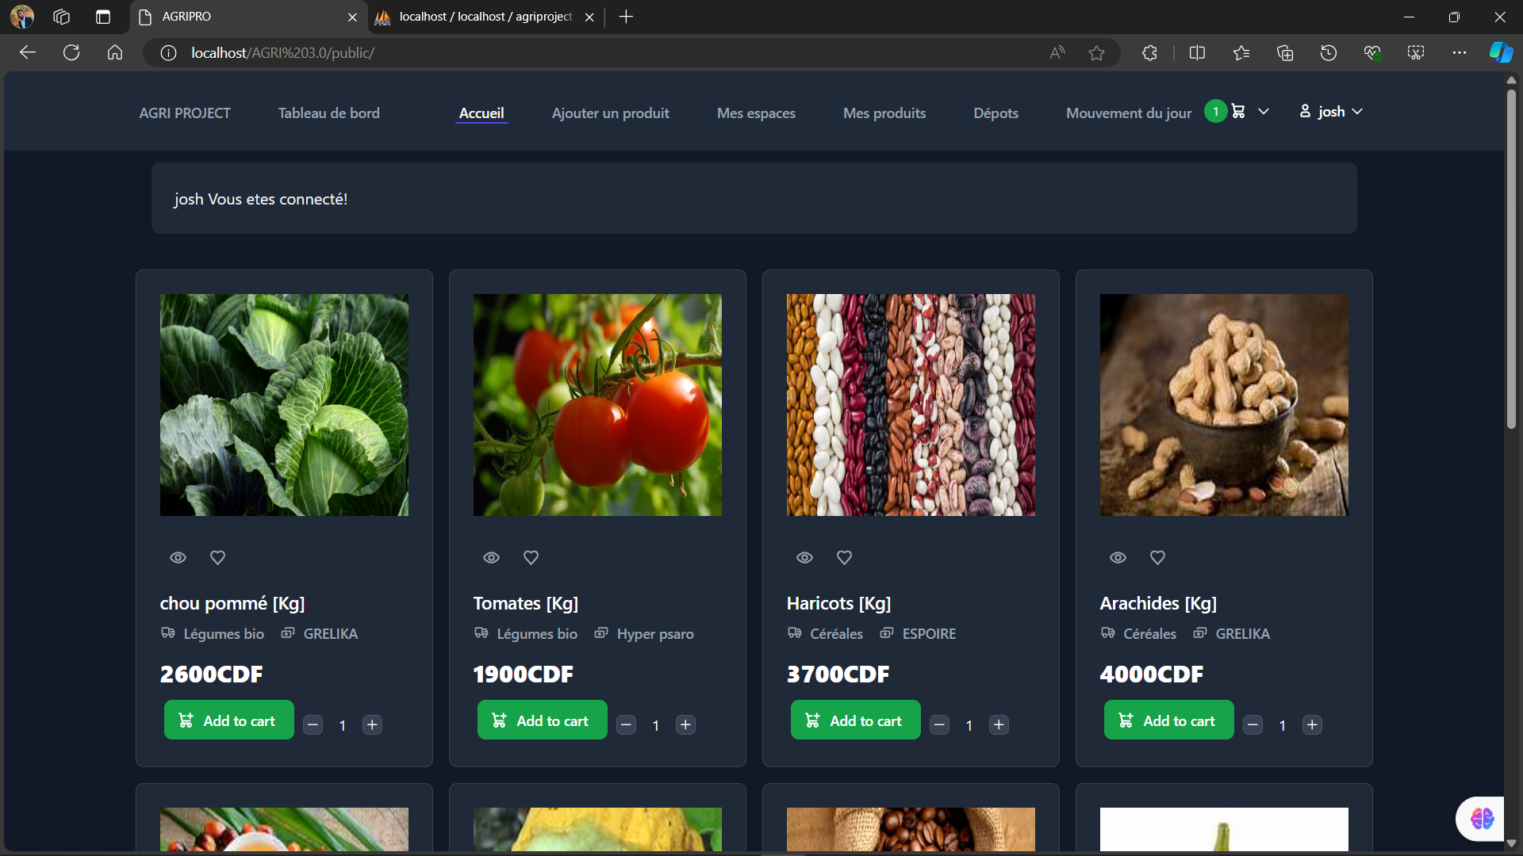Add Arachides to cart
This screenshot has height=856, width=1523.
pyautogui.click(x=1168, y=720)
